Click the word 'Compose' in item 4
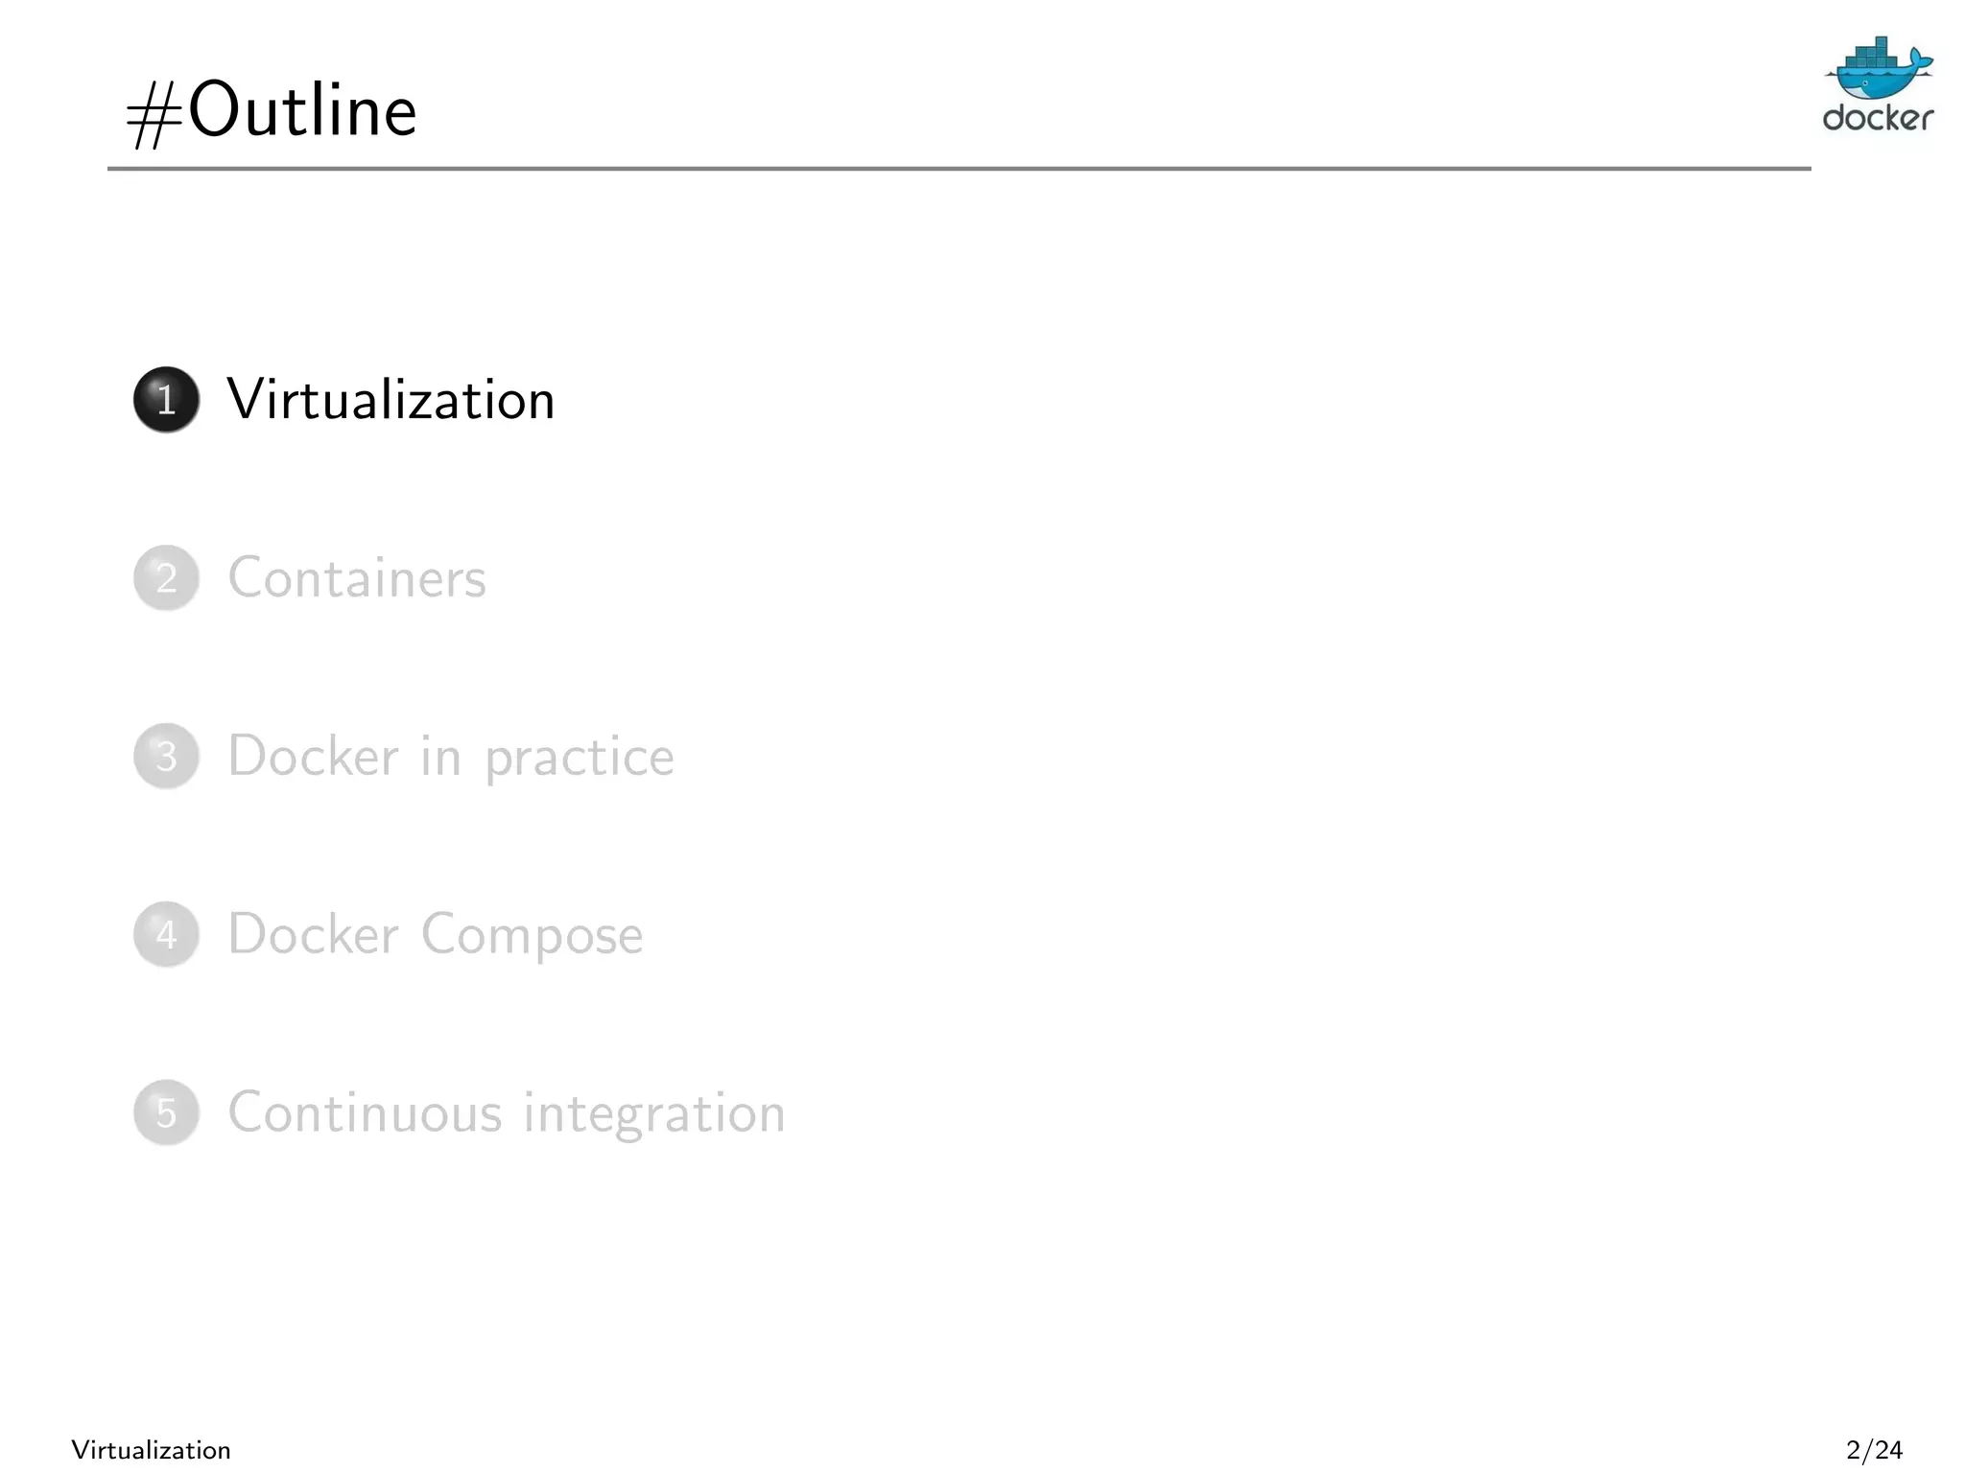Screen dimensions: 1965x1473 (x=533, y=936)
